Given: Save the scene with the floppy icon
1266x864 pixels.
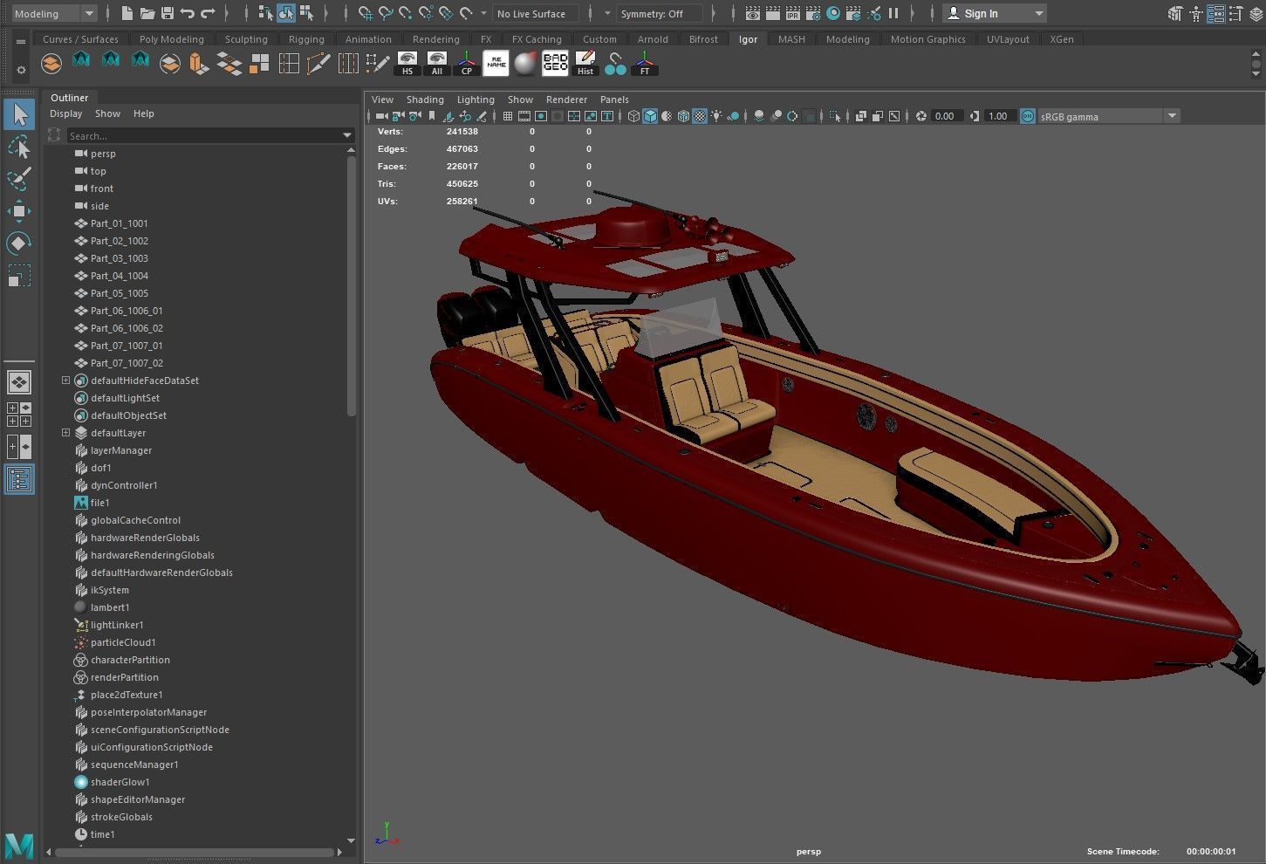Looking at the screenshot, I should pos(167,13).
